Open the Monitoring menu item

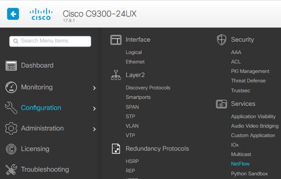(x=37, y=87)
